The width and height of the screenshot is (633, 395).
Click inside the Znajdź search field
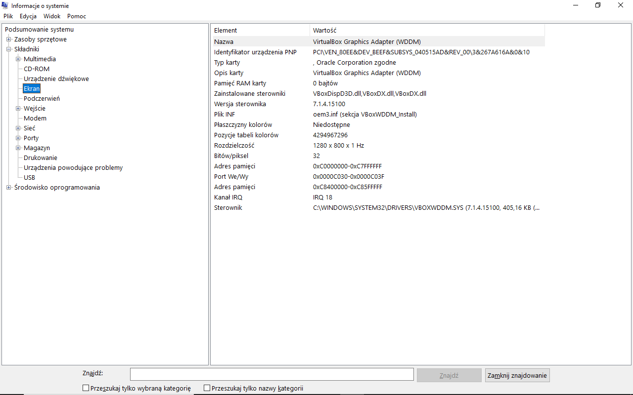click(272, 375)
